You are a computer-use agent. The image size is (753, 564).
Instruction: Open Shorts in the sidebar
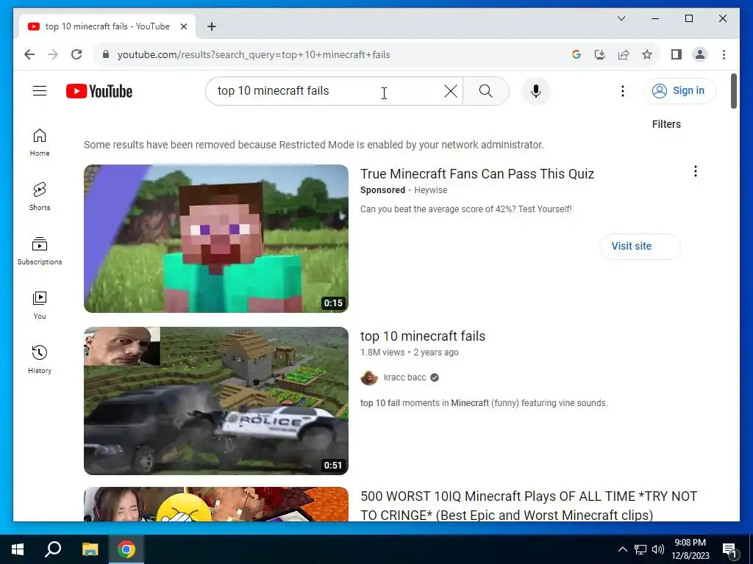40,197
